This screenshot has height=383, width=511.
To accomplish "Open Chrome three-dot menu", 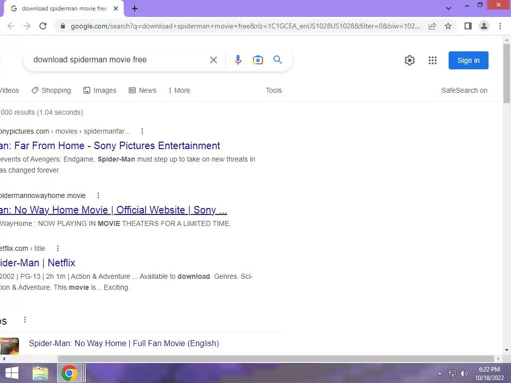I will coord(500,26).
